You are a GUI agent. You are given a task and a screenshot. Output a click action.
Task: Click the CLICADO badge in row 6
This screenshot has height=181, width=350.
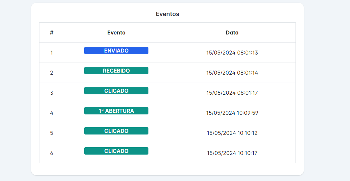click(116, 151)
